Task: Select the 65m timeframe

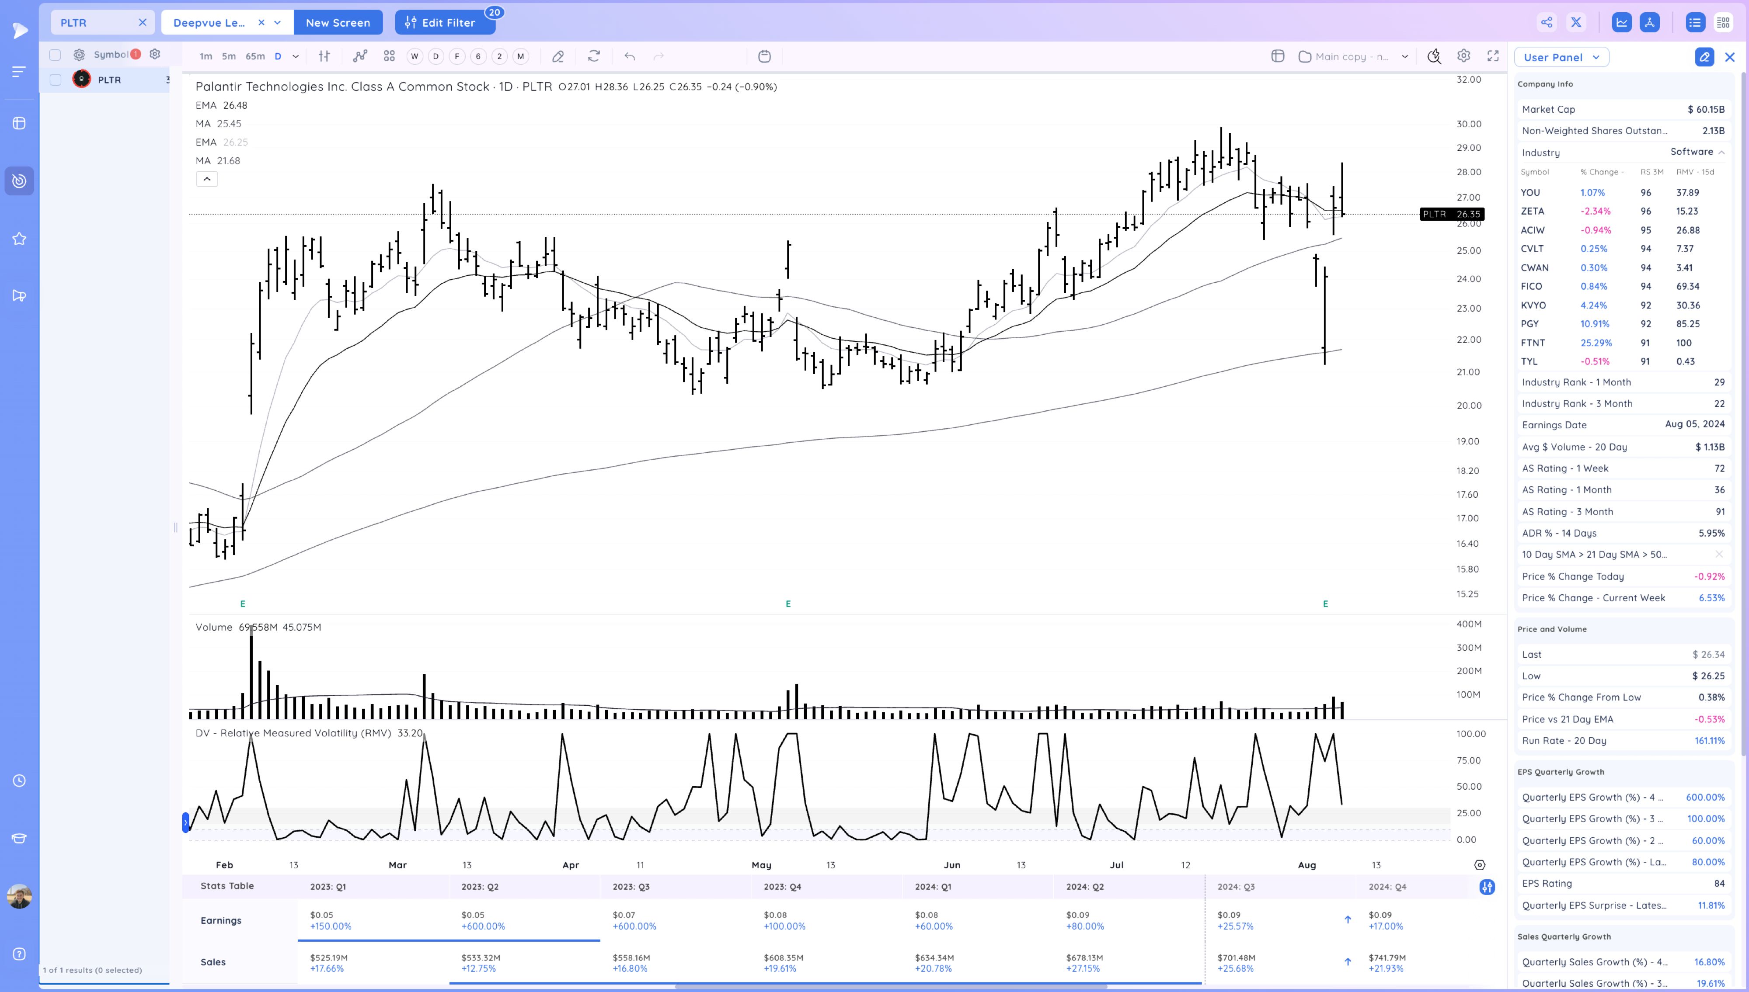Action: pos(255,56)
